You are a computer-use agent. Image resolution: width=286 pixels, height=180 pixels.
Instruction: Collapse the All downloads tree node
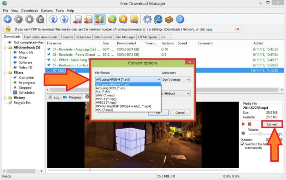(x=5, y=48)
